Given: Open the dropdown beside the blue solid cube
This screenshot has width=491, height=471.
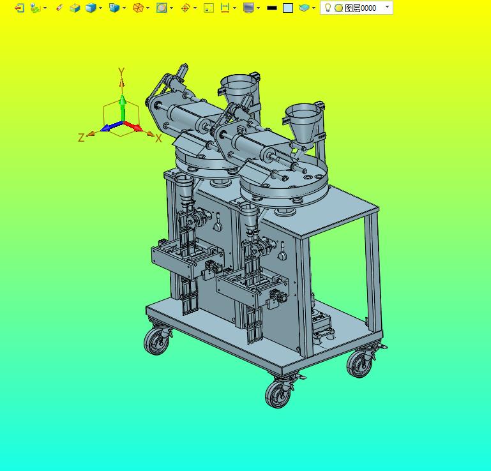Looking at the screenshot, I should click(100, 8).
